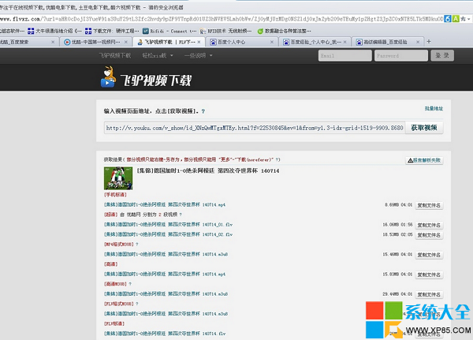Download the m3u8 link under FLV格式M3U8
Viewport: 473px width, 340px height.
[x=166, y=314]
